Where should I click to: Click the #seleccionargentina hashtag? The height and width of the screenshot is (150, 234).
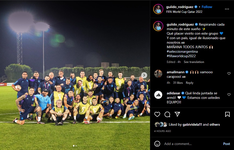182,51
